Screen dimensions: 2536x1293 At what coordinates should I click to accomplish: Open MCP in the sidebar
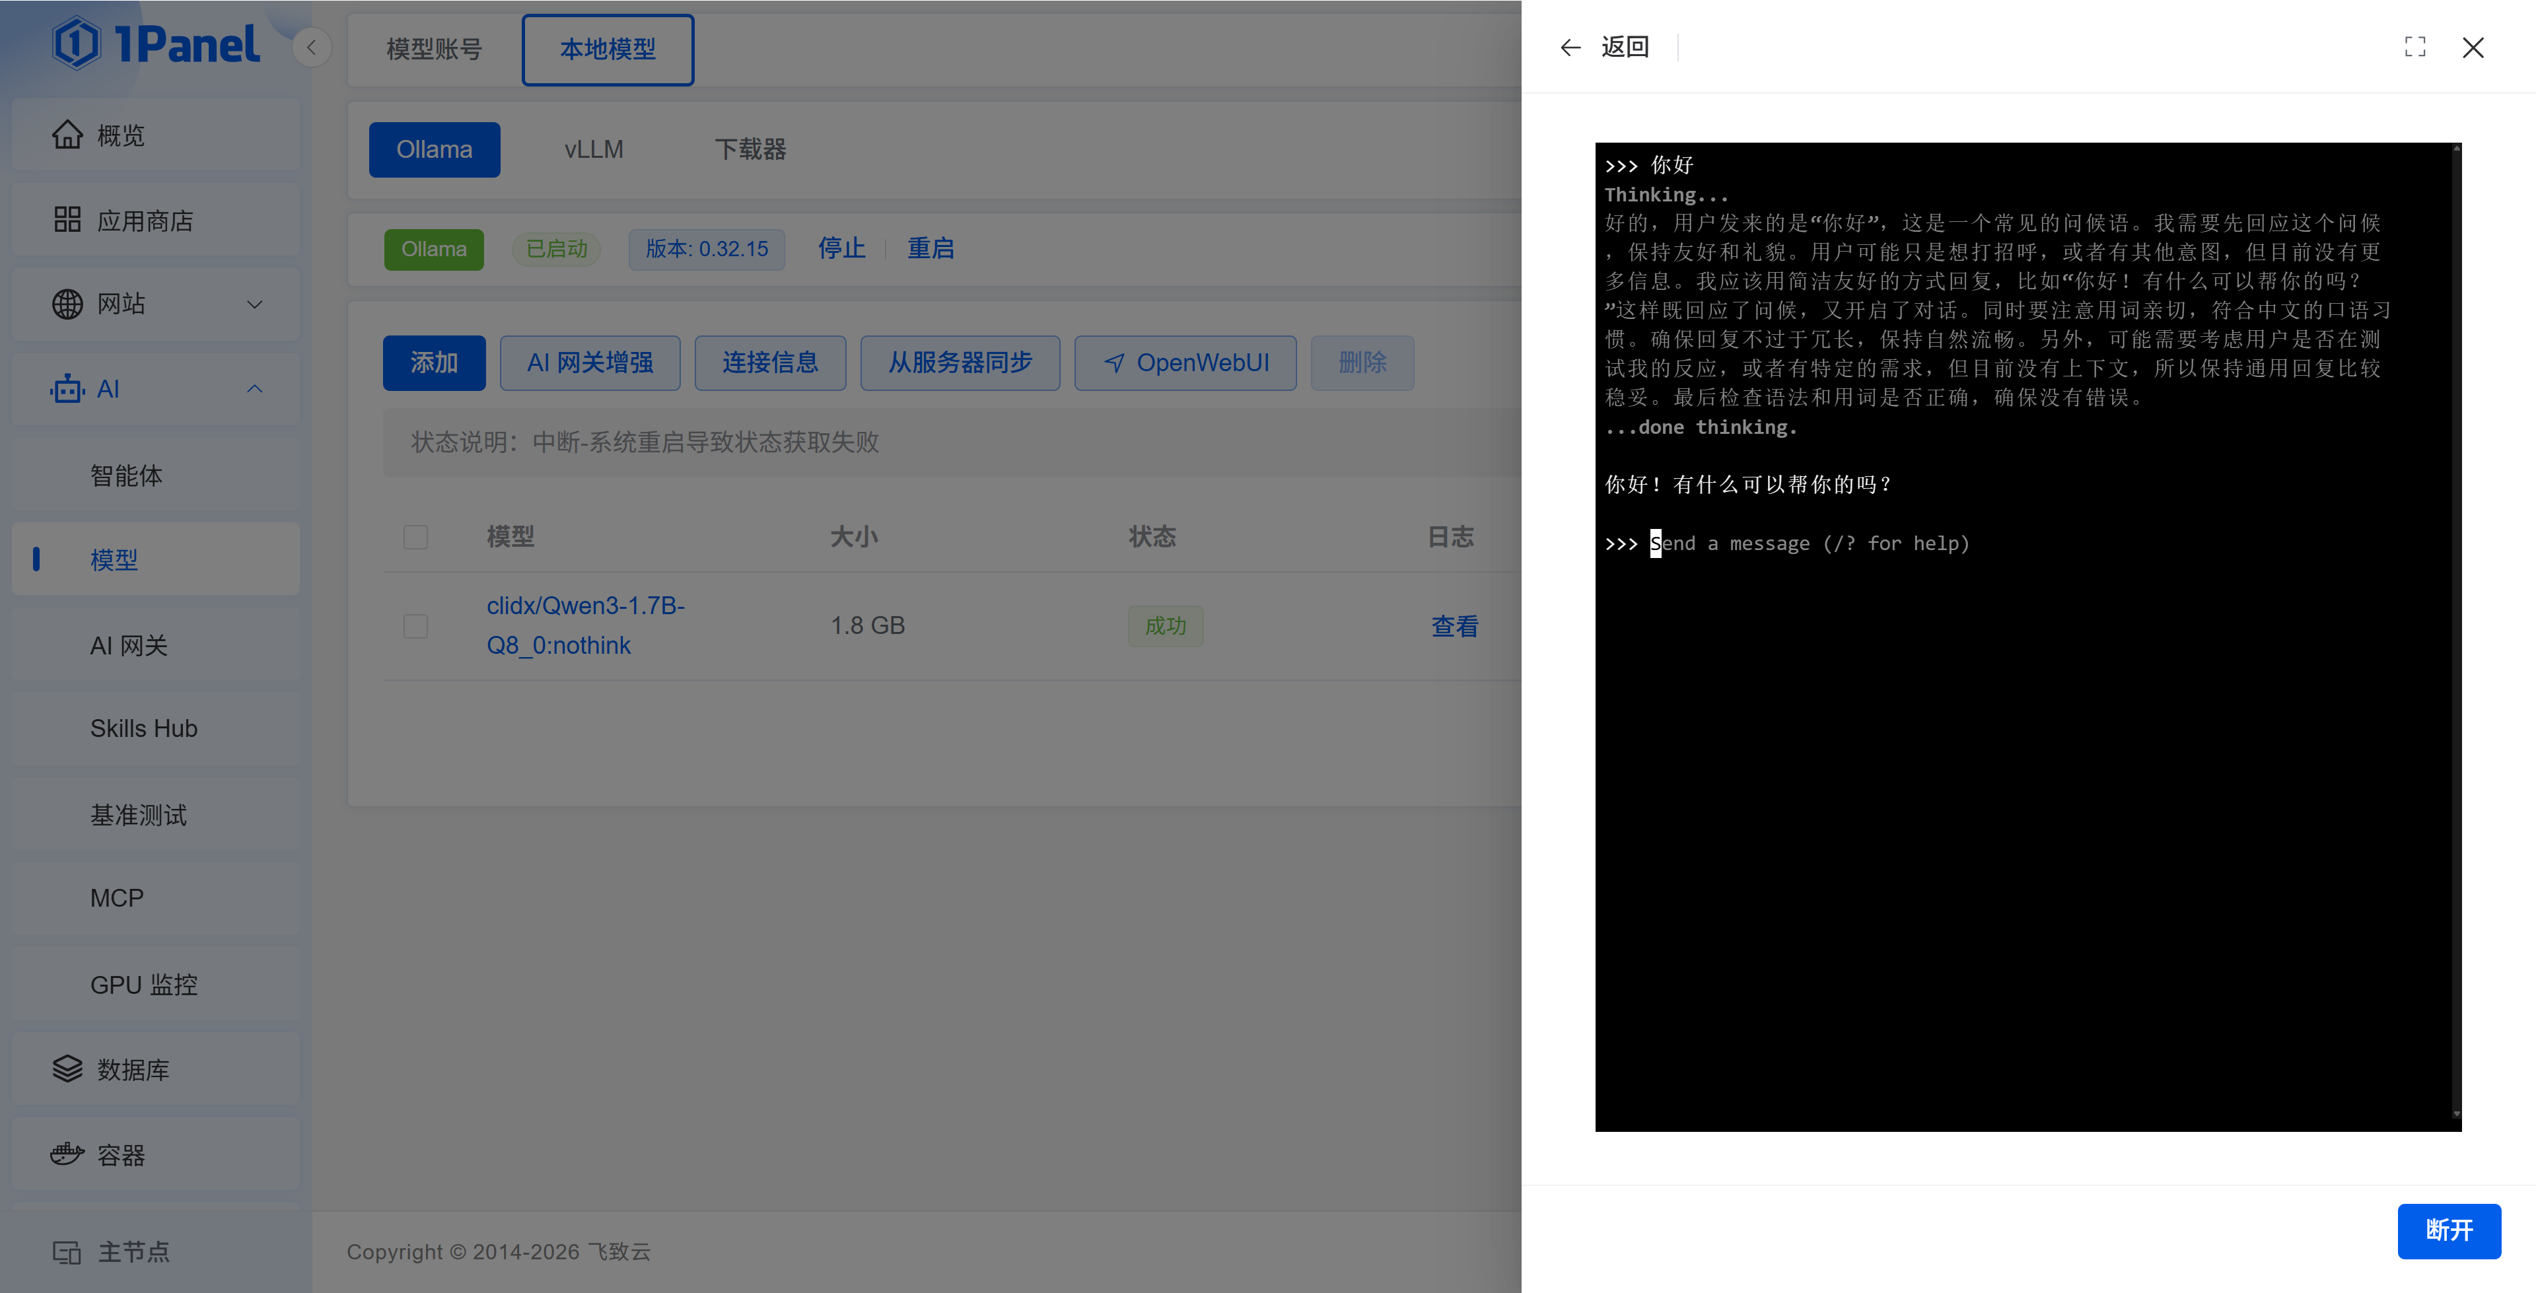[x=156, y=898]
